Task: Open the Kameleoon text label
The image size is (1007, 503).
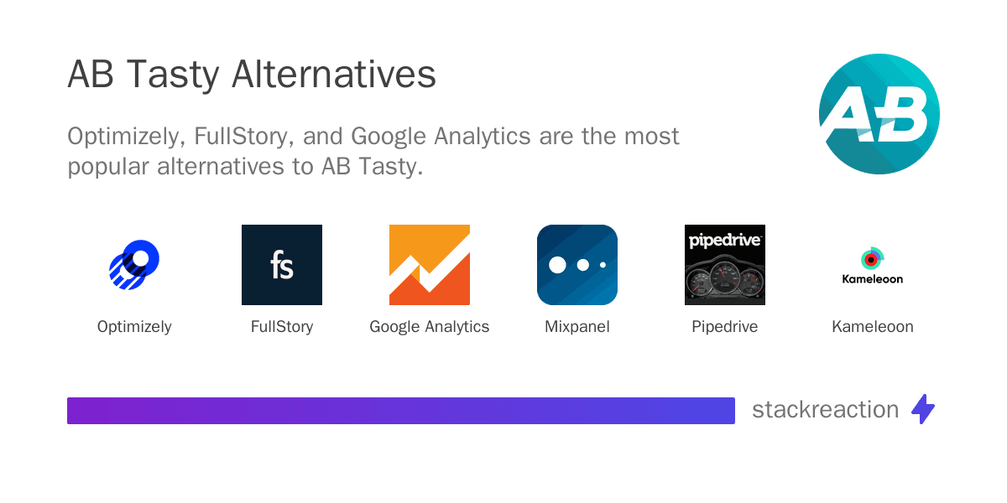Action: (873, 327)
